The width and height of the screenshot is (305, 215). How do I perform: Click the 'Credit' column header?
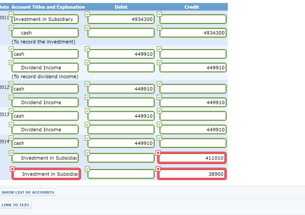[192, 7]
